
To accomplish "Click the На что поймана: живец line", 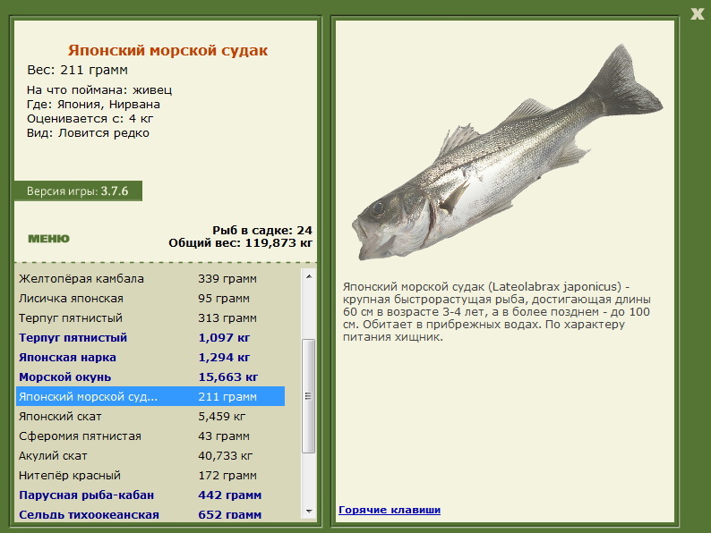I will [99, 90].
